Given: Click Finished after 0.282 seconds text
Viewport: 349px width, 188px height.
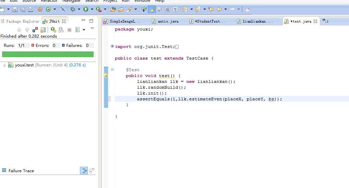Looking at the screenshot, I should point(29,36).
